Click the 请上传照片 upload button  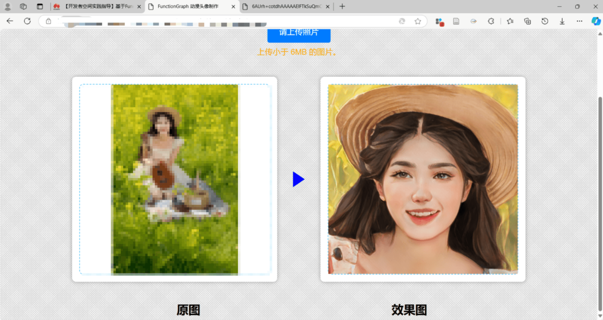point(299,35)
